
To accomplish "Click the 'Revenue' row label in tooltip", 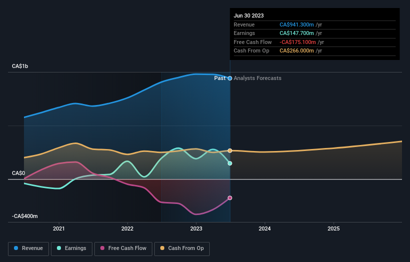I will [244, 24].
